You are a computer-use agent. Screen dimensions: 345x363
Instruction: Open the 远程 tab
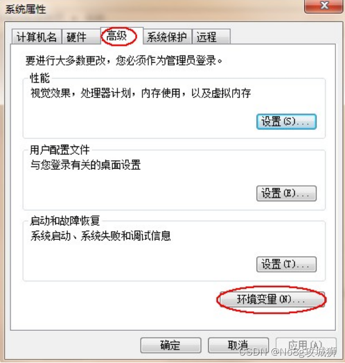pos(211,36)
